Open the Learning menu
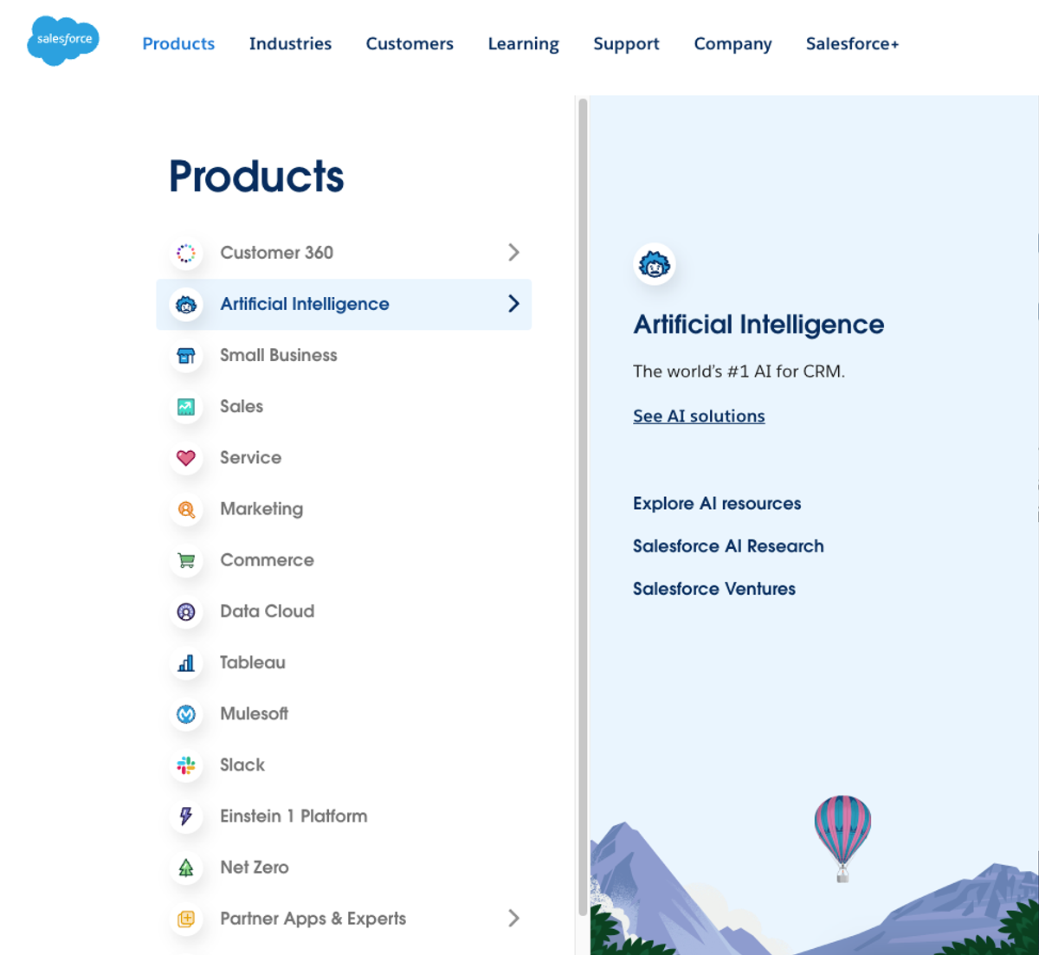The height and width of the screenshot is (955, 1039). (x=523, y=43)
